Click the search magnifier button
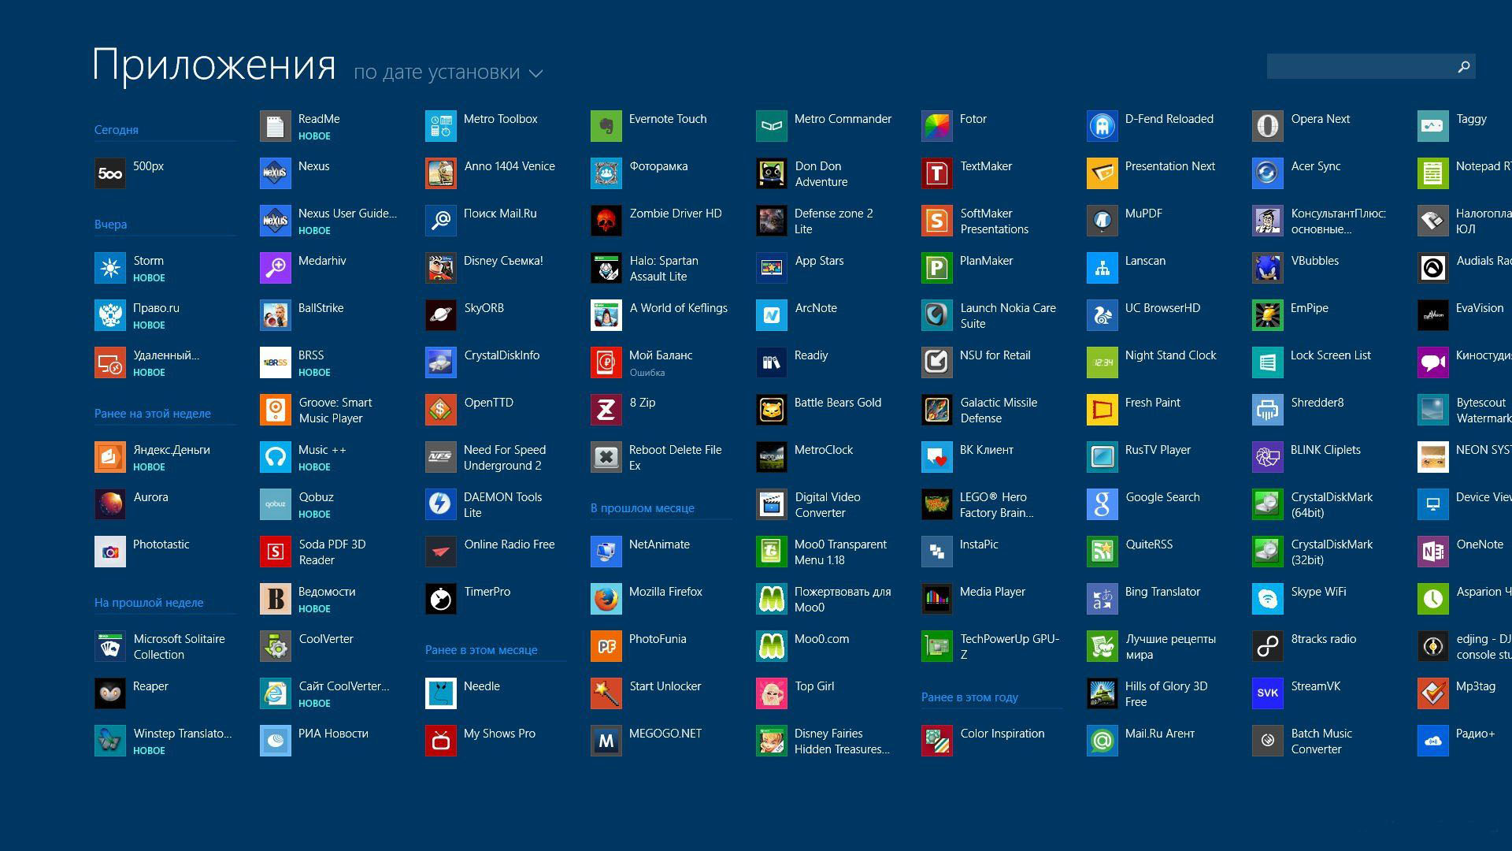Screen dimensions: 1512x851 pos(1464,65)
